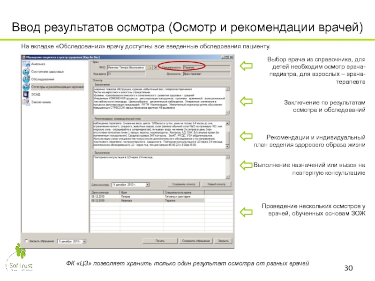
Task: Click the Сохранить осмотр button
Action: pos(184,184)
